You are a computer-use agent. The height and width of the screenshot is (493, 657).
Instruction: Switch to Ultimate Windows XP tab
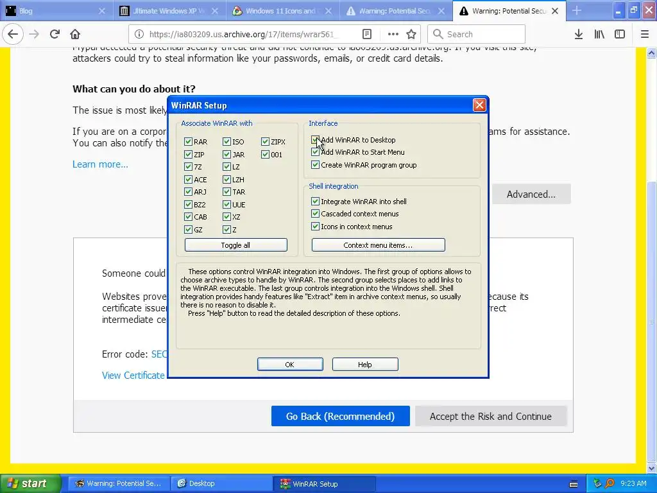pos(169,11)
